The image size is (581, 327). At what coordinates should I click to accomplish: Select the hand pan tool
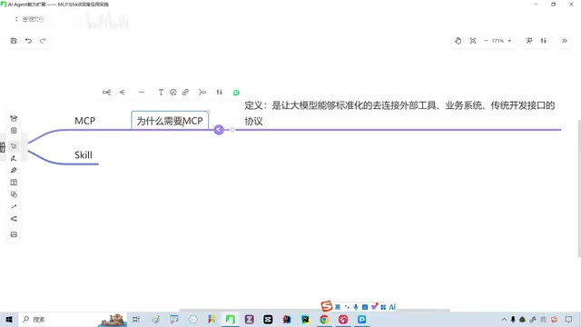pos(458,41)
